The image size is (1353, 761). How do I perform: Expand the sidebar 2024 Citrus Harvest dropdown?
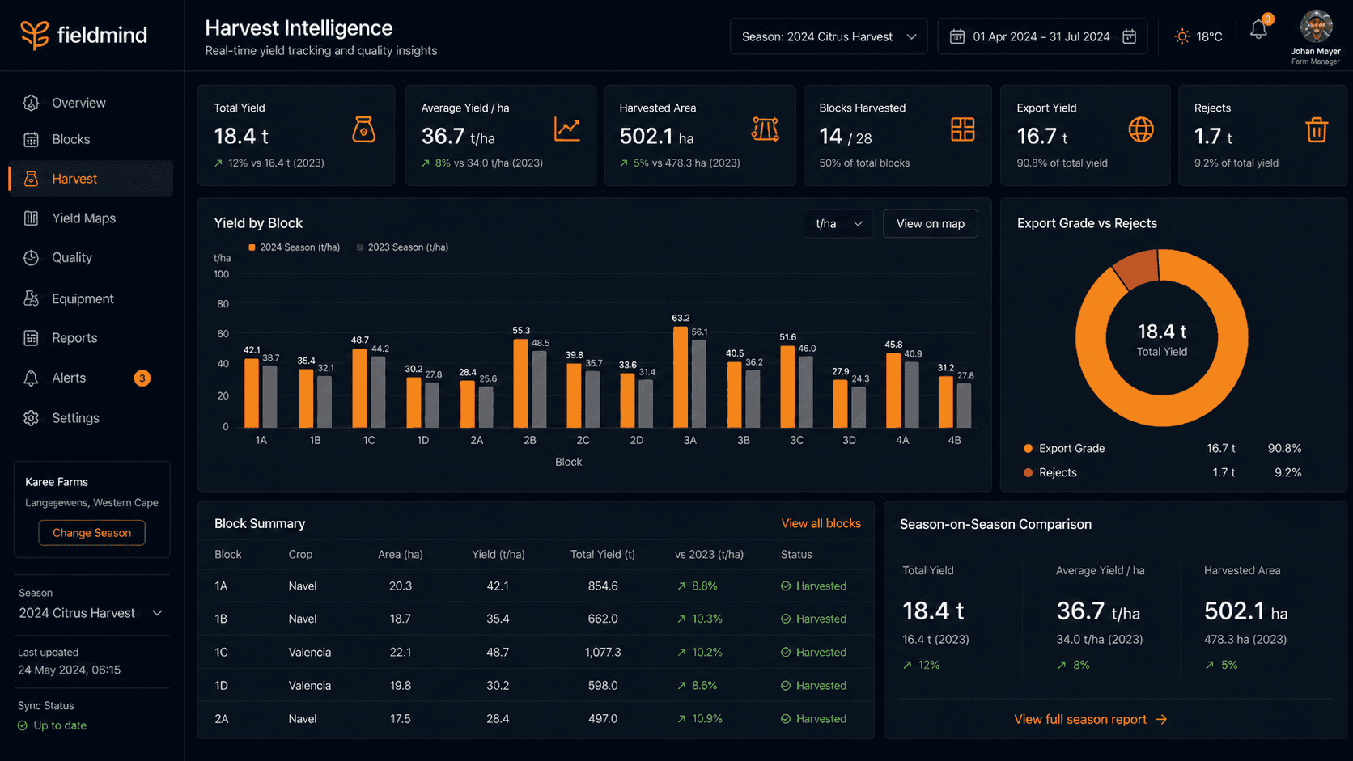tap(91, 613)
